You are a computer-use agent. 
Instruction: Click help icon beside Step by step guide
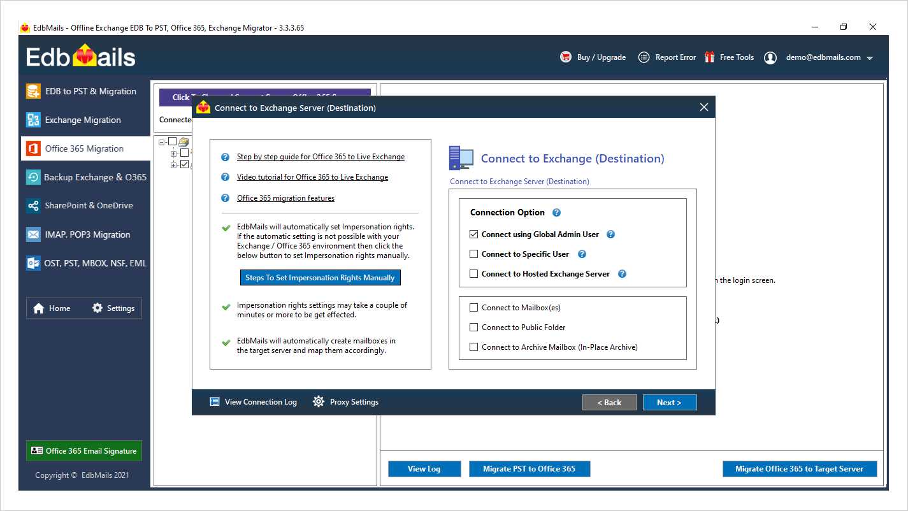click(x=225, y=157)
